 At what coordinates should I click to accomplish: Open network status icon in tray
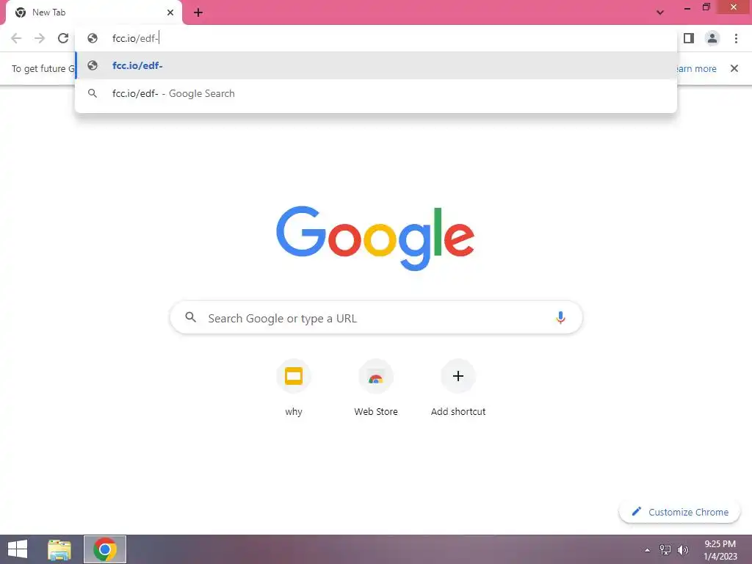click(665, 549)
